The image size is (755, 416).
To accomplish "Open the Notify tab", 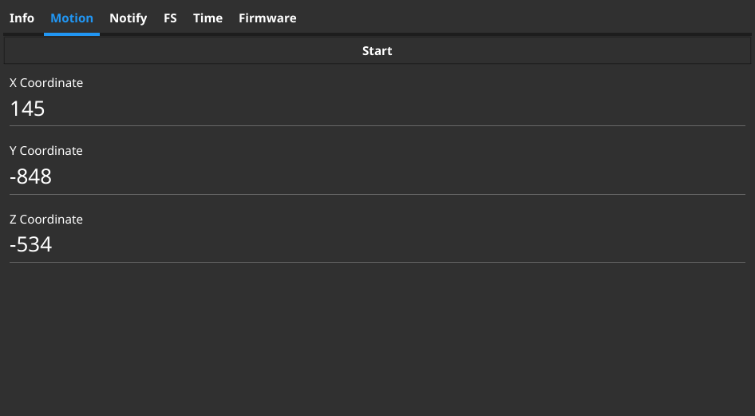I will [128, 18].
